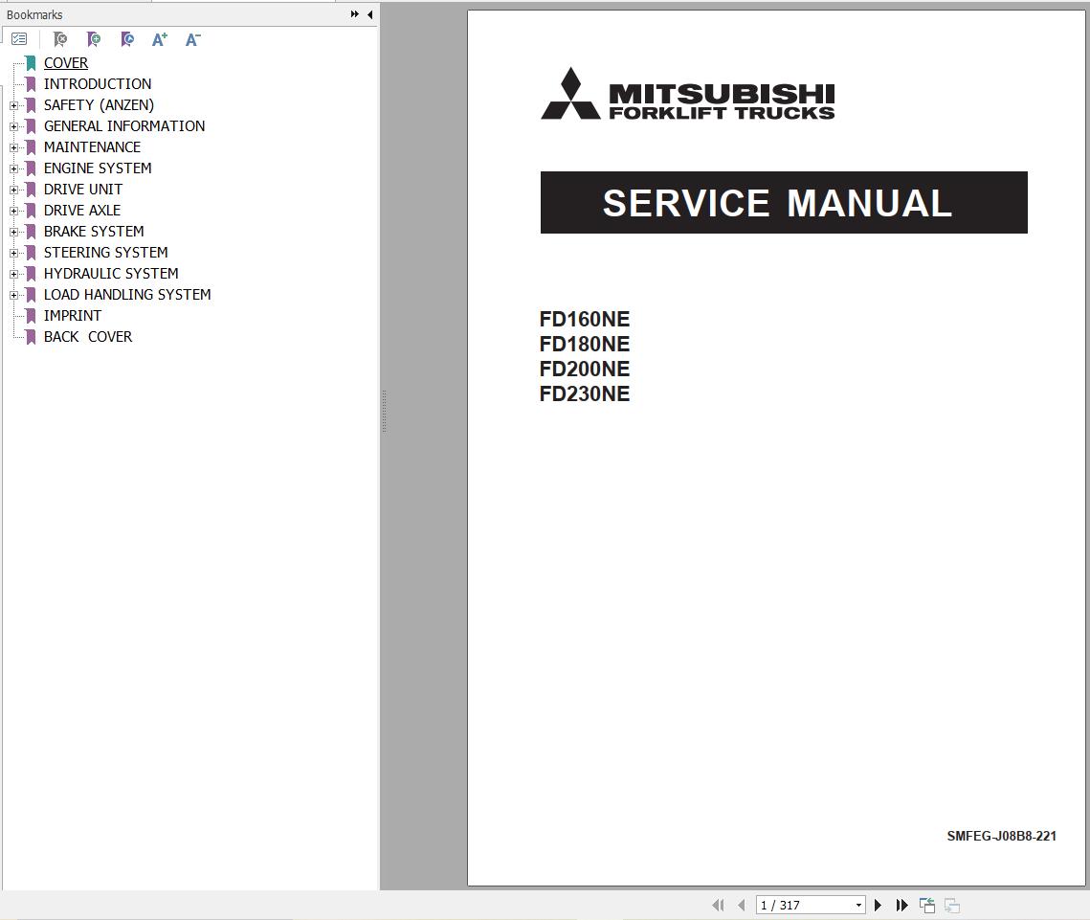
Task: Jump to the ENGINE SYSTEM bookmark
Action: click(x=98, y=168)
